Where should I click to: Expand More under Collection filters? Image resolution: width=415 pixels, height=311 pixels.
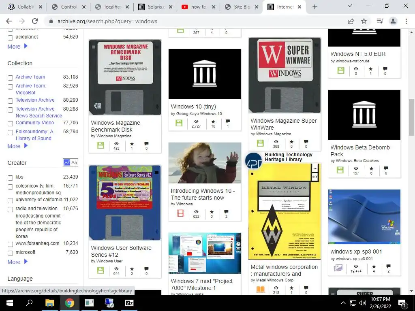pos(17,146)
